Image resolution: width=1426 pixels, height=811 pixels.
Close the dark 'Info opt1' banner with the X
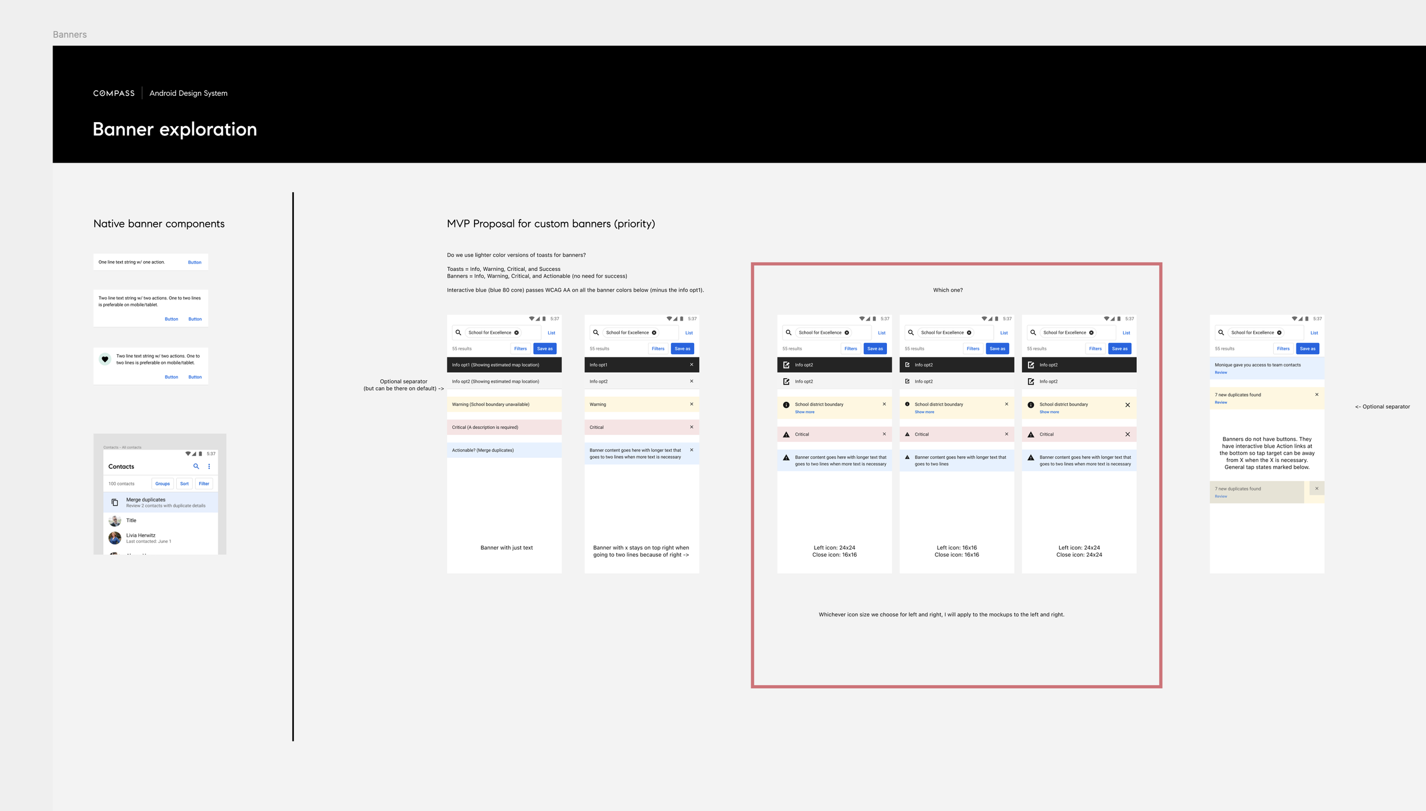tap(692, 364)
